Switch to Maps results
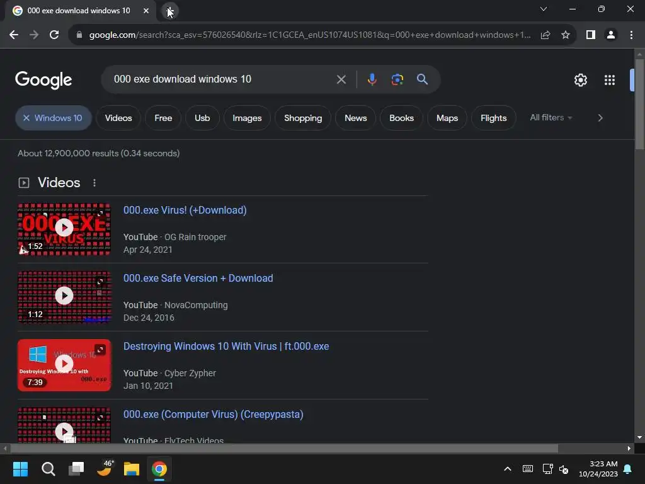Screen dimensions: 645x484 point(447,118)
